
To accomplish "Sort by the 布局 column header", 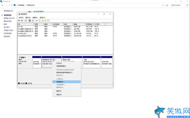I will click(39, 24).
